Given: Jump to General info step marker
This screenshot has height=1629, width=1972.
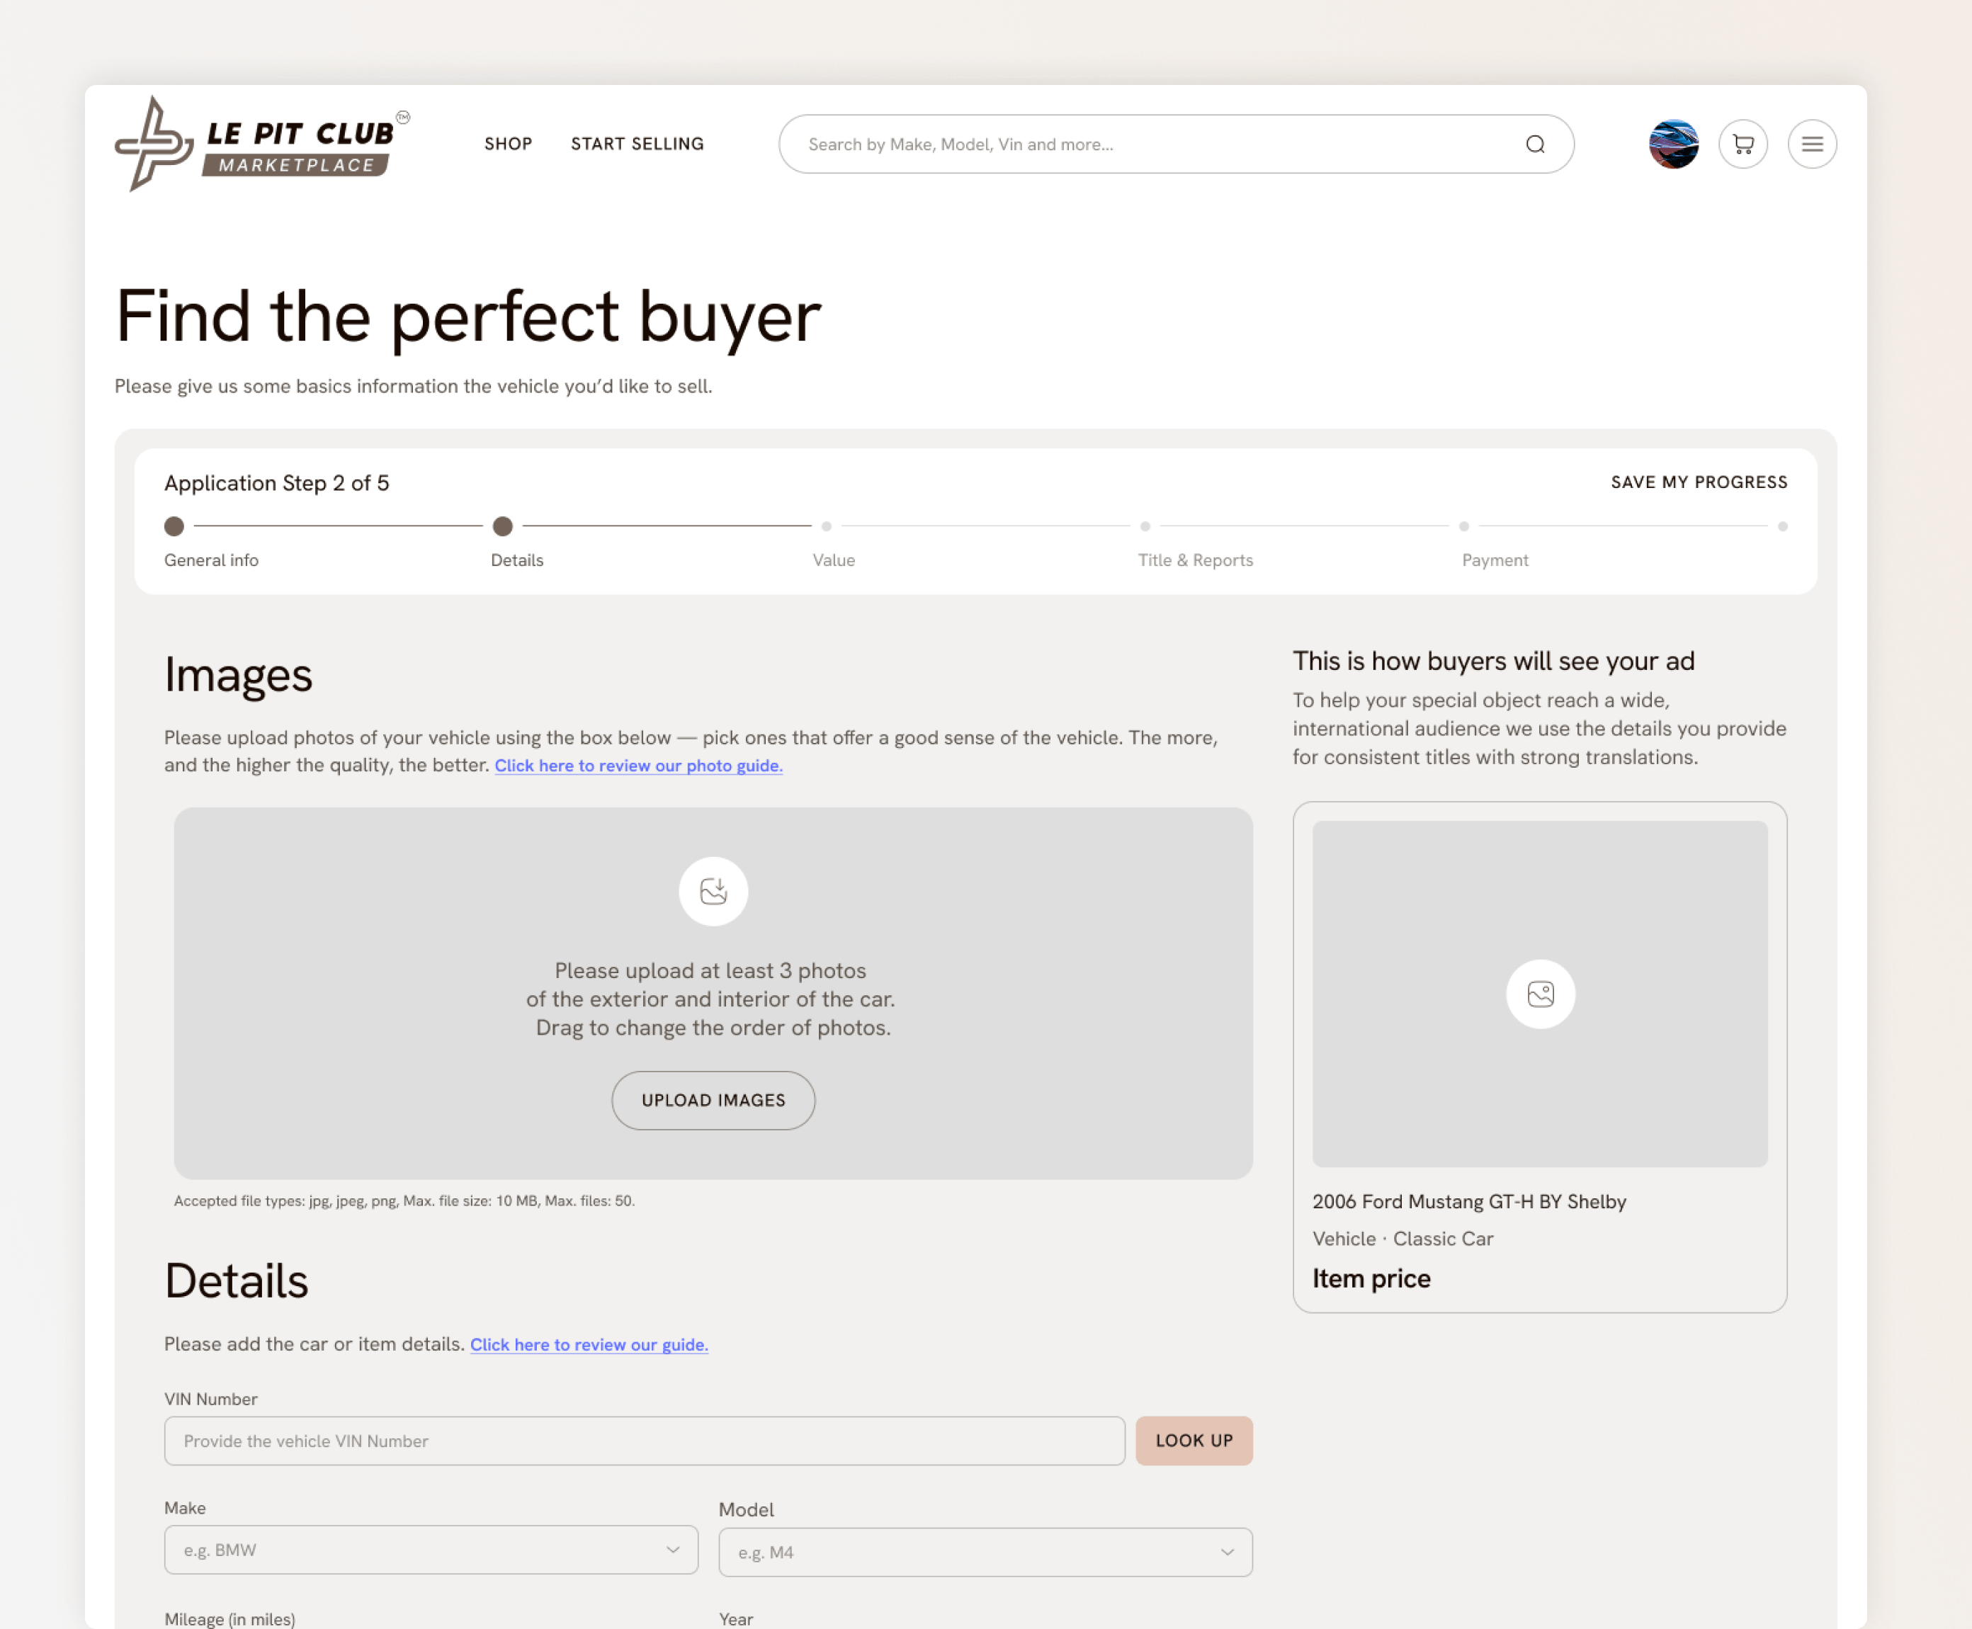Looking at the screenshot, I should [174, 526].
